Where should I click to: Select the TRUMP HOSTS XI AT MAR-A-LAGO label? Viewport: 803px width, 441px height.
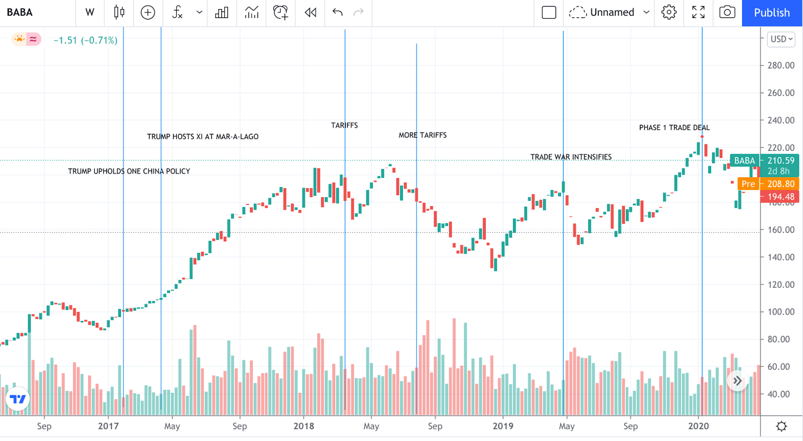[x=203, y=136]
